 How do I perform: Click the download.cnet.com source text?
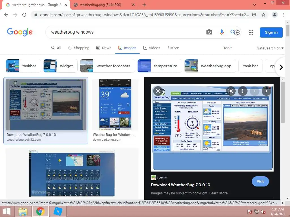[107, 140]
